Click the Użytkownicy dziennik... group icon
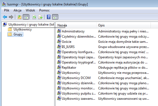Screen dimensions: 158x106 59,83
